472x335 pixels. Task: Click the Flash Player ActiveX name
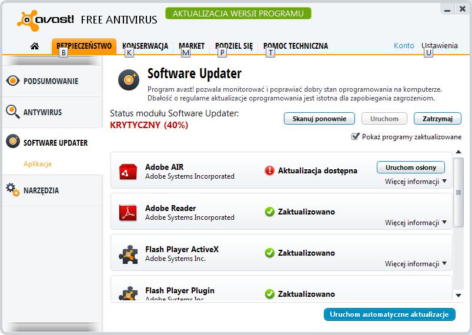point(182,249)
